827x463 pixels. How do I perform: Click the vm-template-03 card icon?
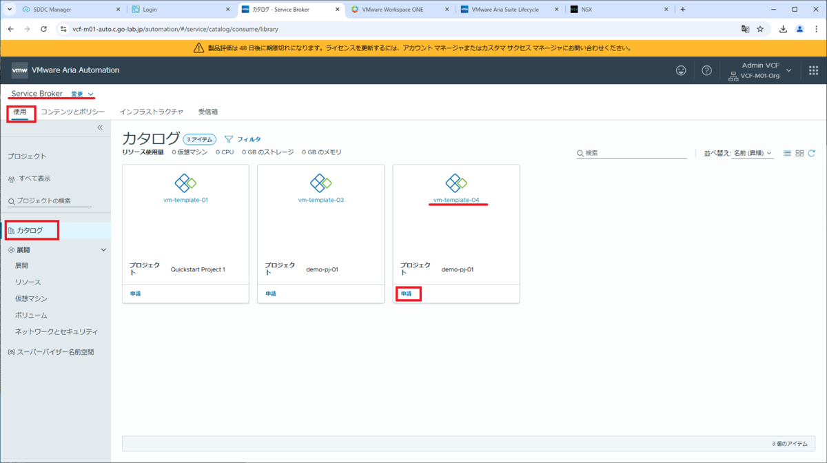pyautogui.click(x=320, y=183)
